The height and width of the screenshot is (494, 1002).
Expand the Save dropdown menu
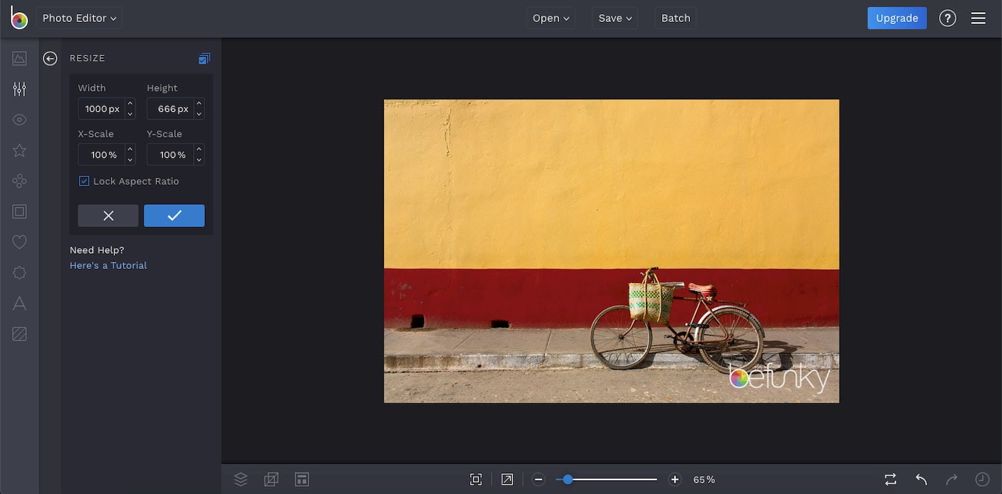pyautogui.click(x=615, y=19)
